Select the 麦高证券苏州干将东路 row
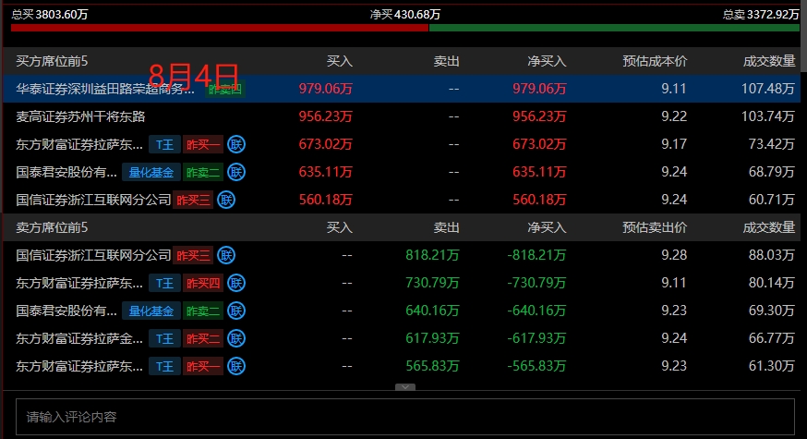The image size is (807, 439). (402, 116)
